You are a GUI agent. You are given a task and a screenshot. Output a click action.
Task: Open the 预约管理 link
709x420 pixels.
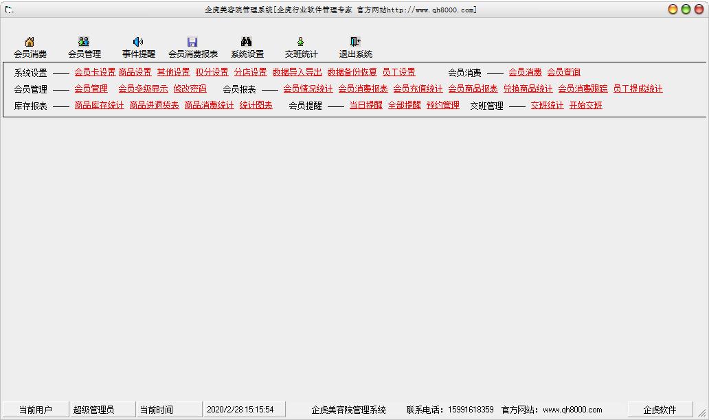point(443,105)
